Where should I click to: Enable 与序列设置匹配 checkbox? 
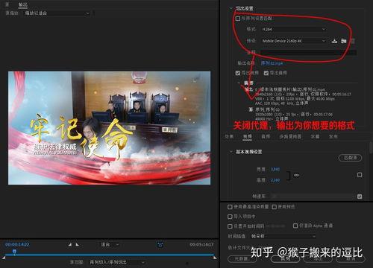point(238,19)
